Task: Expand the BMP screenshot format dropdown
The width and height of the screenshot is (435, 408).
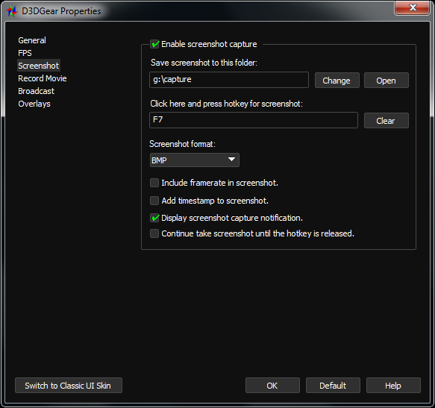Action: point(195,160)
